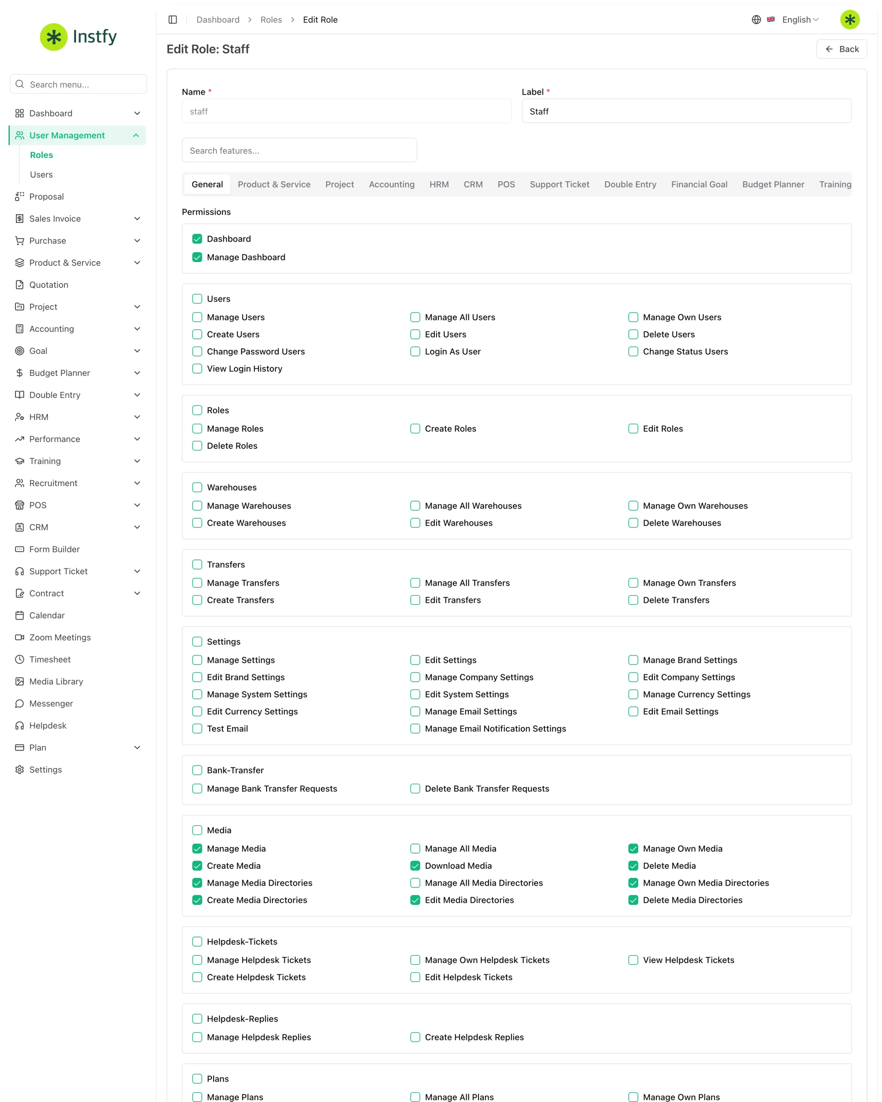Click the Settings gear icon in sidebar
The width and height of the screenshot is (882, 1102).
coord(20,770)
